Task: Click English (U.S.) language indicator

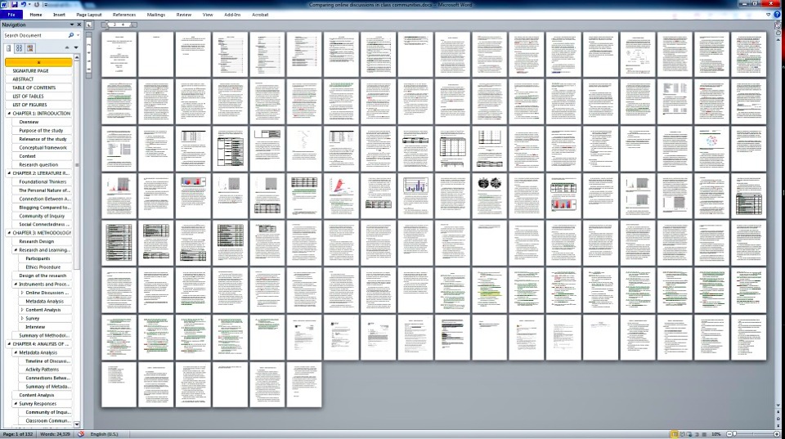Action: click(104, 434)
